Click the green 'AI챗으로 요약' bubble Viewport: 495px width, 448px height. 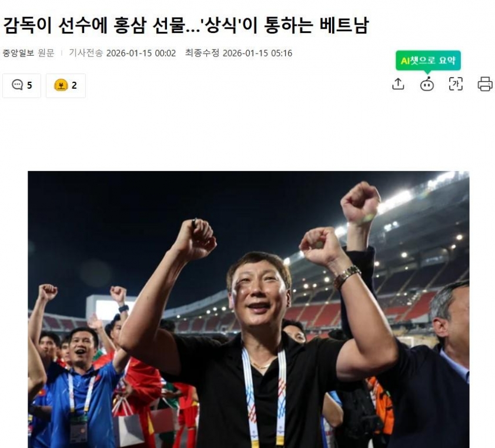click(429, 61)
